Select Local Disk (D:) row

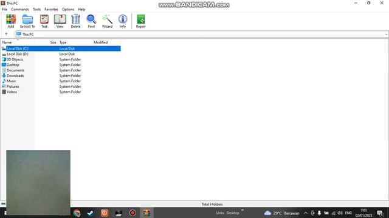[x=61, y=54]
